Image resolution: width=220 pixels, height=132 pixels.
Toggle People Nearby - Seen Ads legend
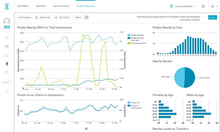click(136, 39)
